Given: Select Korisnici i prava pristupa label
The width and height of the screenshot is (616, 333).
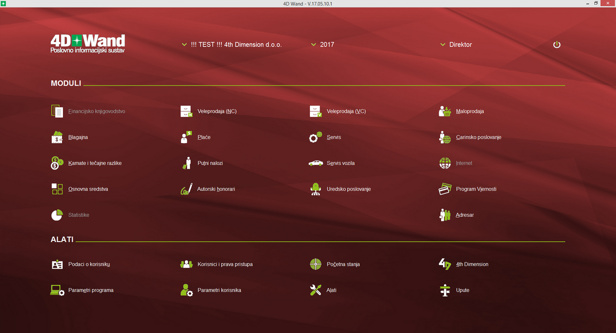Looking at the screenshot, I should pyautogui.click(x=225, y=264).
